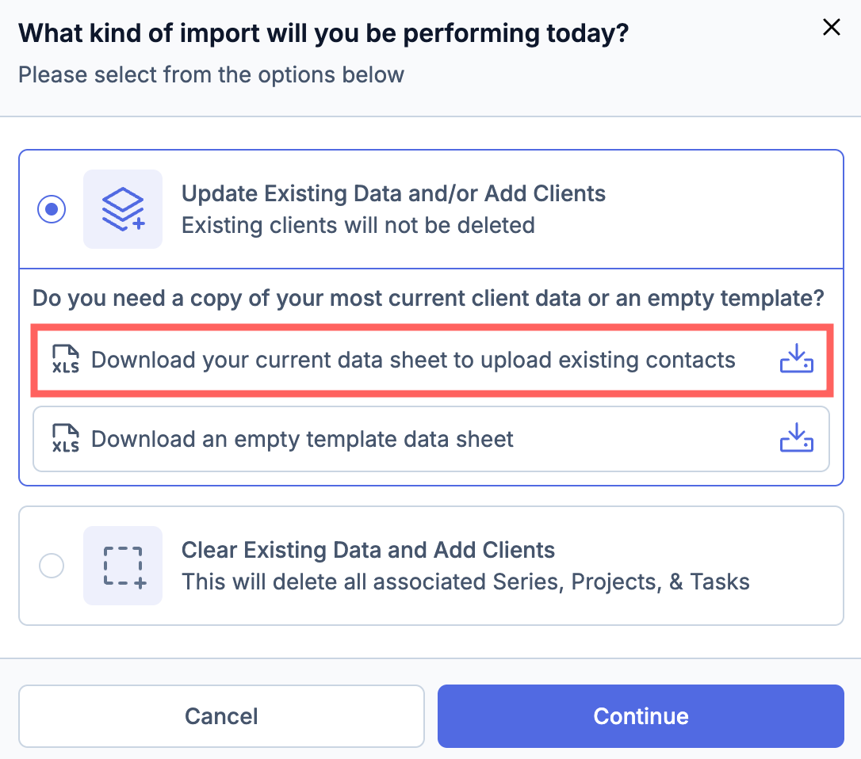The image size is (861, 759).
Task: Select the Update Existing Data radio button
Action: [x=52, y=209]
